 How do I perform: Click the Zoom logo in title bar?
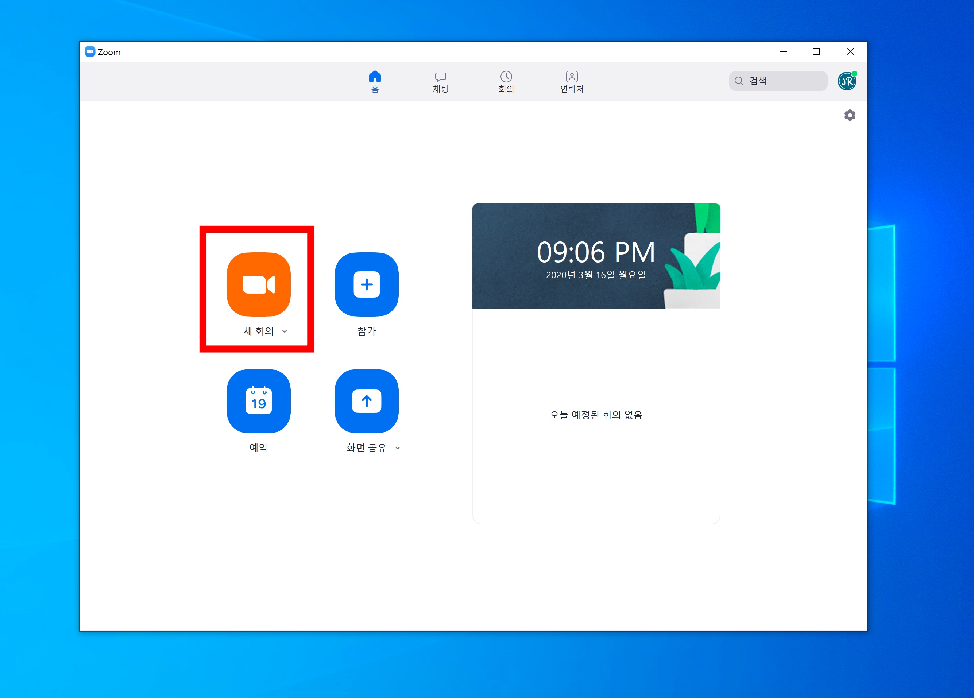[90, 52]
